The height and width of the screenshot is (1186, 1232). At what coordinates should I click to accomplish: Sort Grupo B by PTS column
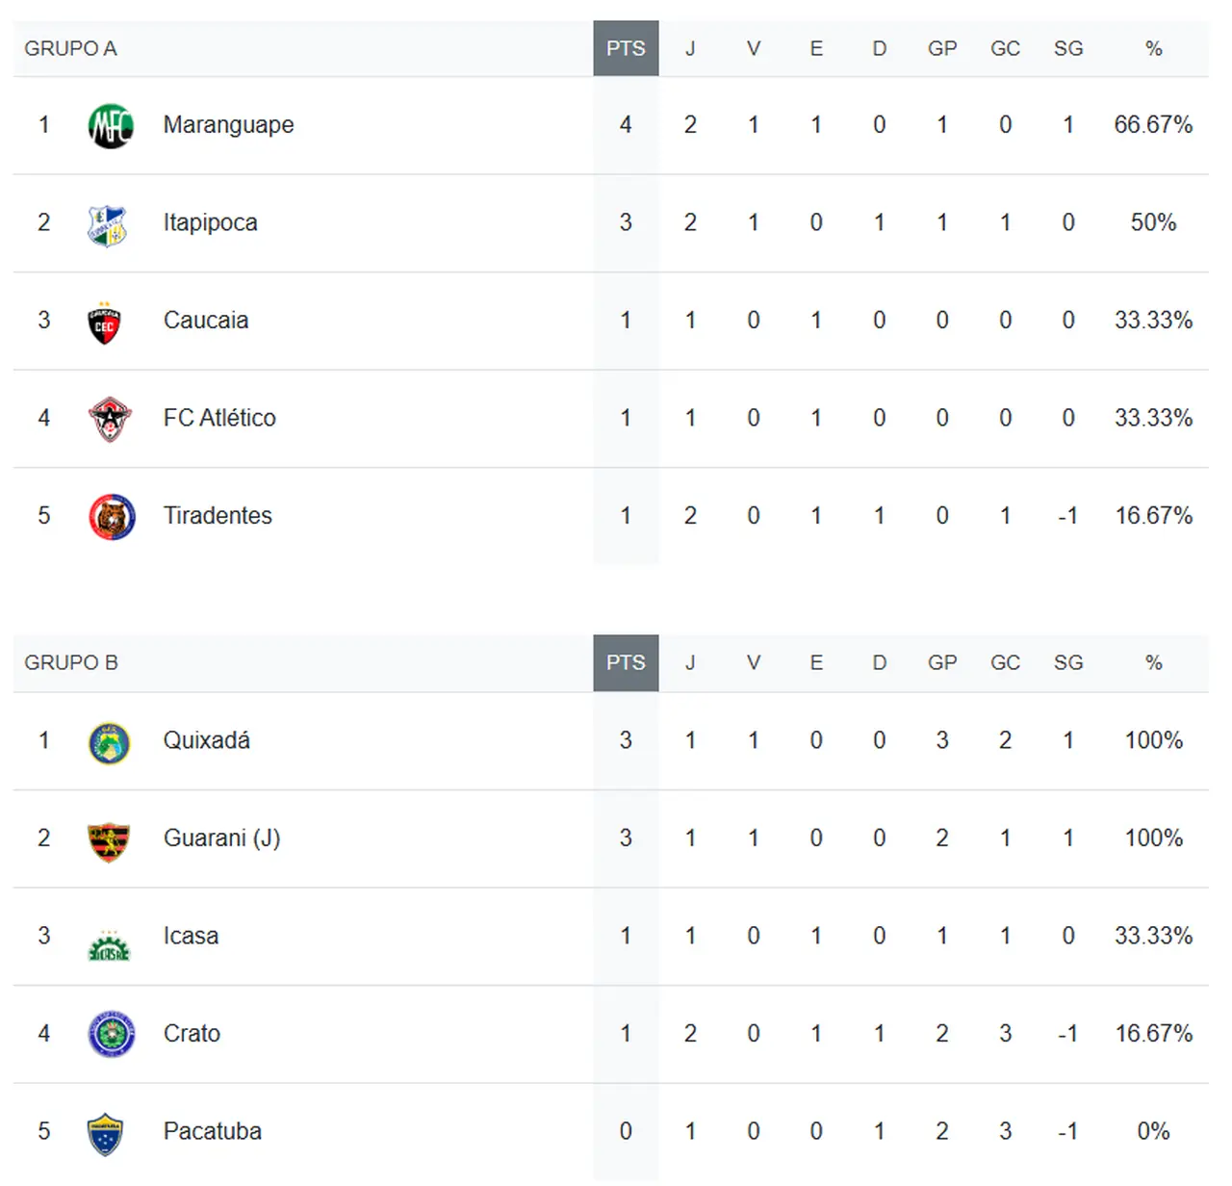[626, 662]
